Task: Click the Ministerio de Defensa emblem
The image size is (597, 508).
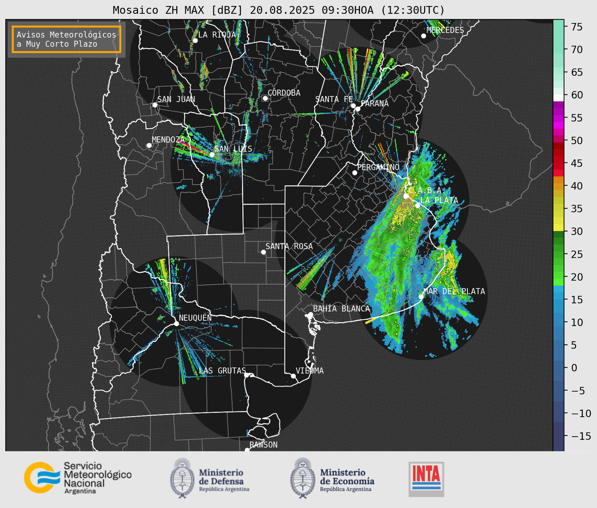Action: coord(182,478)
